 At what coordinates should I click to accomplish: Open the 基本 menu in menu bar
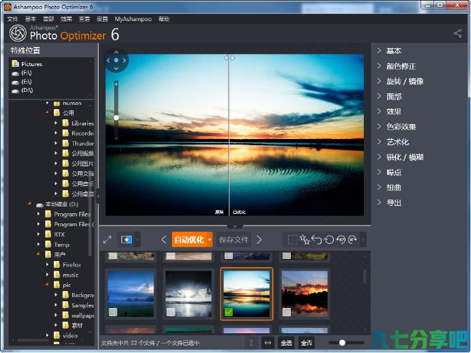[x=30, y=19]
